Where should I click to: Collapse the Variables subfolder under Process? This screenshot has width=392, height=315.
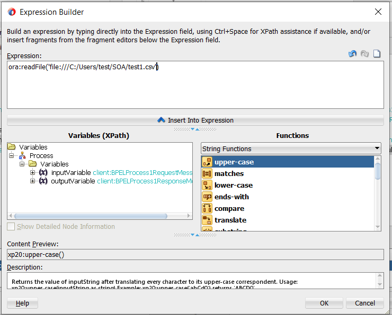[22, 164]
